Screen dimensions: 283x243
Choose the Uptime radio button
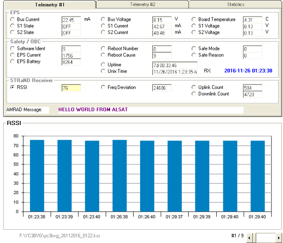[x=103, y=65]
